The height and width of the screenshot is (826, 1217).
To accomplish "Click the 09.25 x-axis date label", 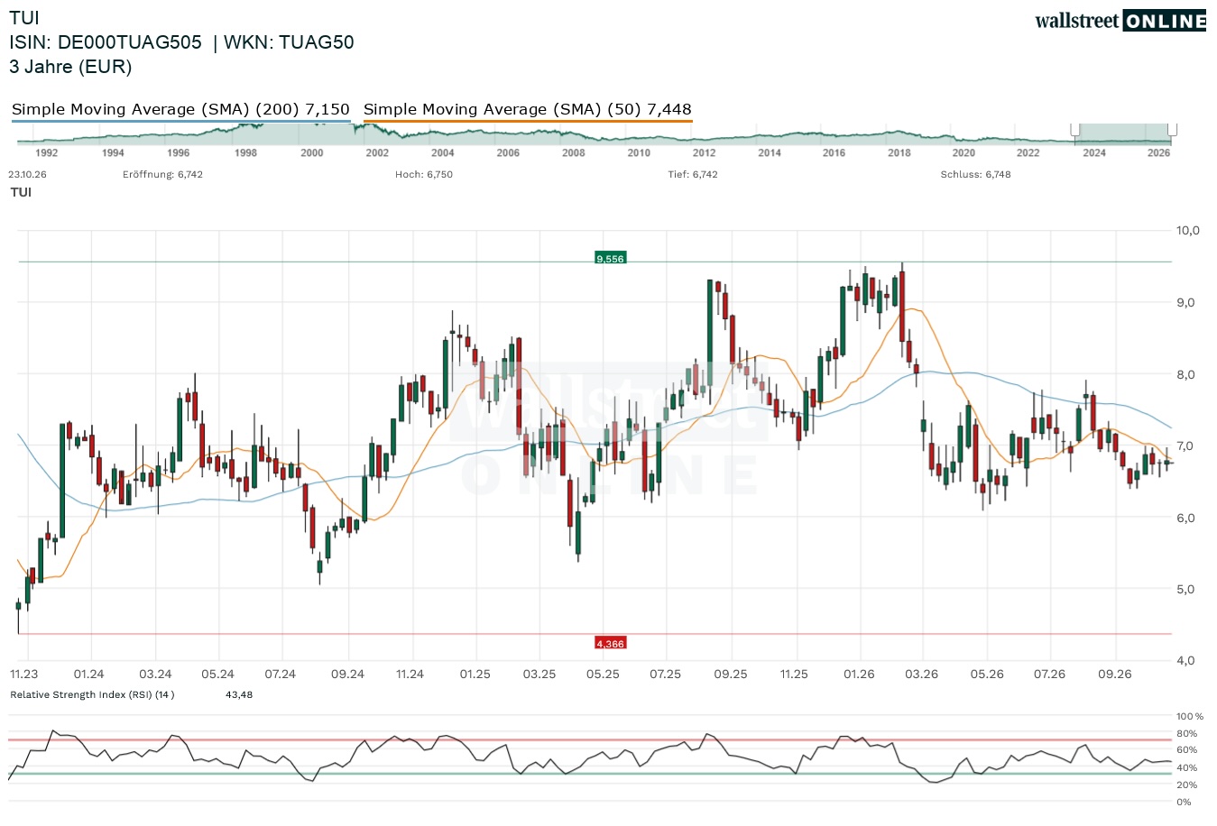I will click(x=731, y=674).
